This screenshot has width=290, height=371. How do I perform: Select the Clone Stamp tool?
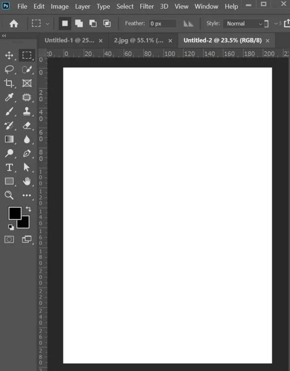(27, 111)
